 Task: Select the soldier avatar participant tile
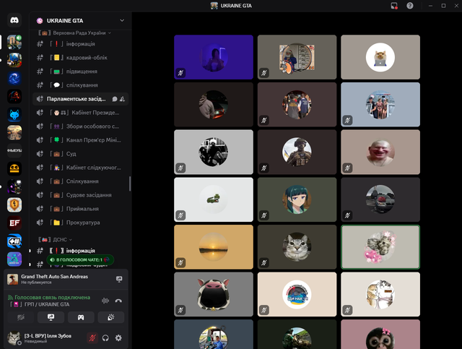[297, 152]
